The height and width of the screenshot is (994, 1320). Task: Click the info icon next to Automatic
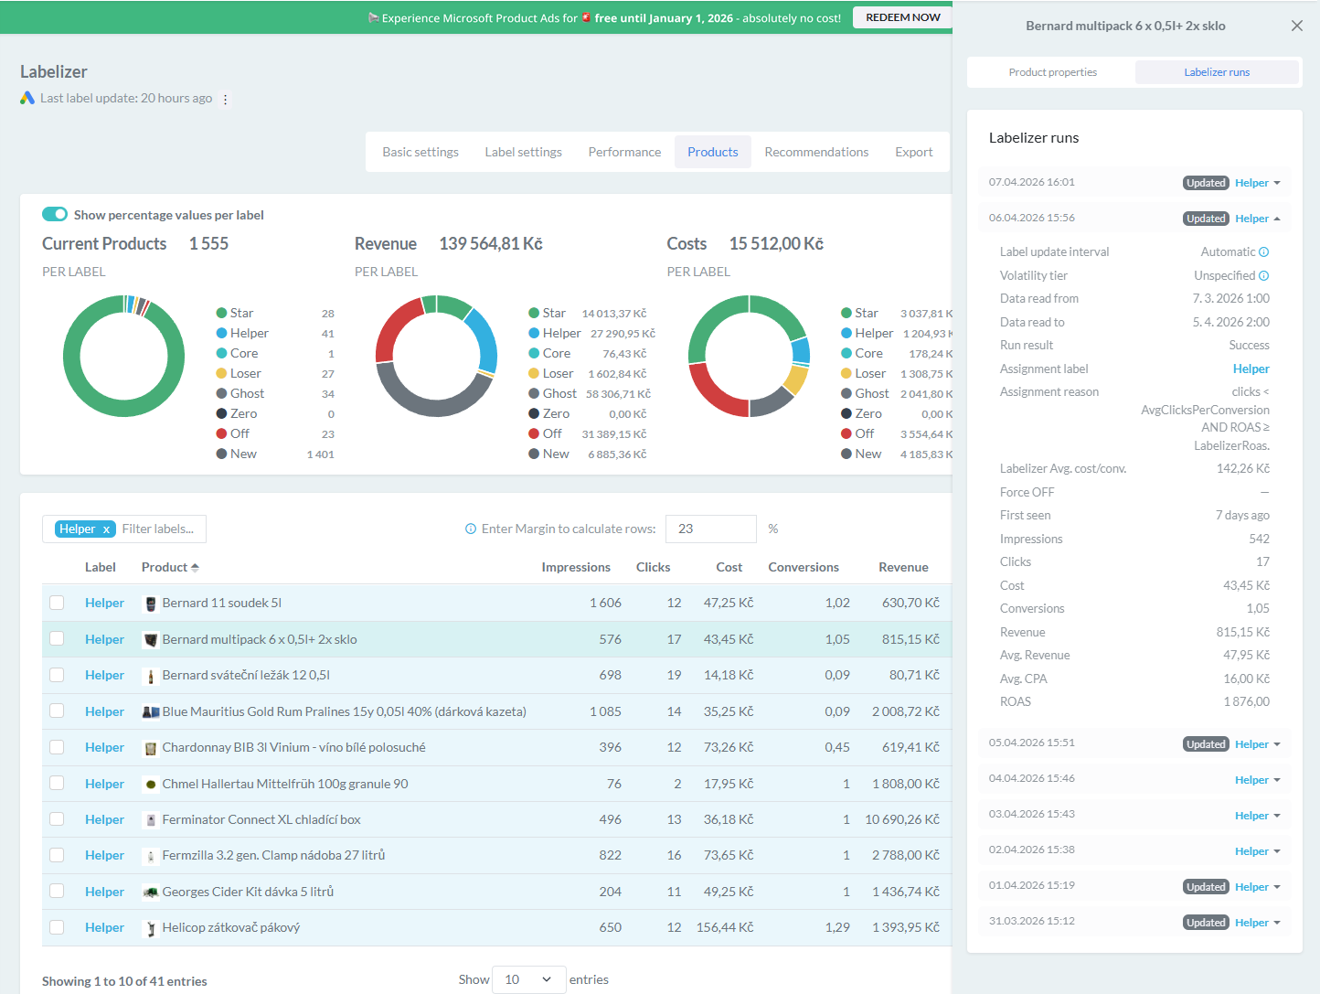coord(1263,252)
